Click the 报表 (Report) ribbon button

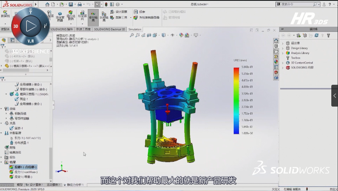pyautogui.click(x=140, y=12)
